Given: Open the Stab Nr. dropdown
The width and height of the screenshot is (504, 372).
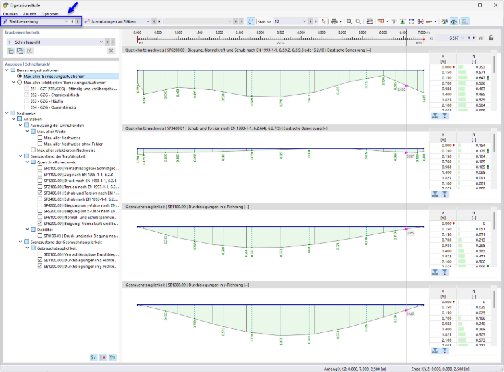Looking at the screenshot, I should [x=304, y=21].
